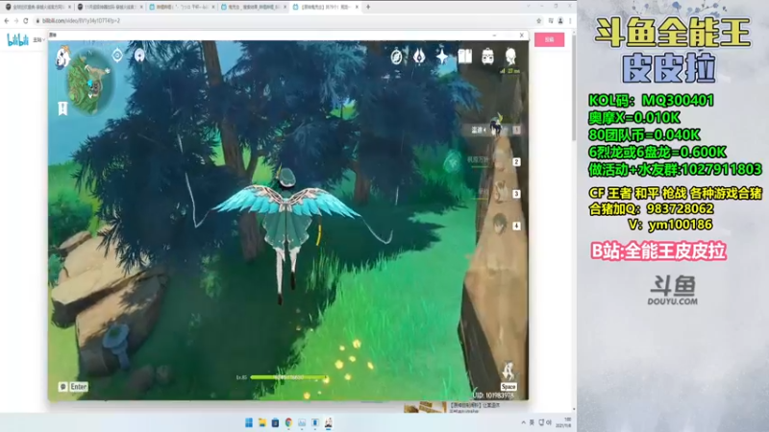769x432 pixels.
Task: Open the compass events icon
Action: [x=396, y=57]
